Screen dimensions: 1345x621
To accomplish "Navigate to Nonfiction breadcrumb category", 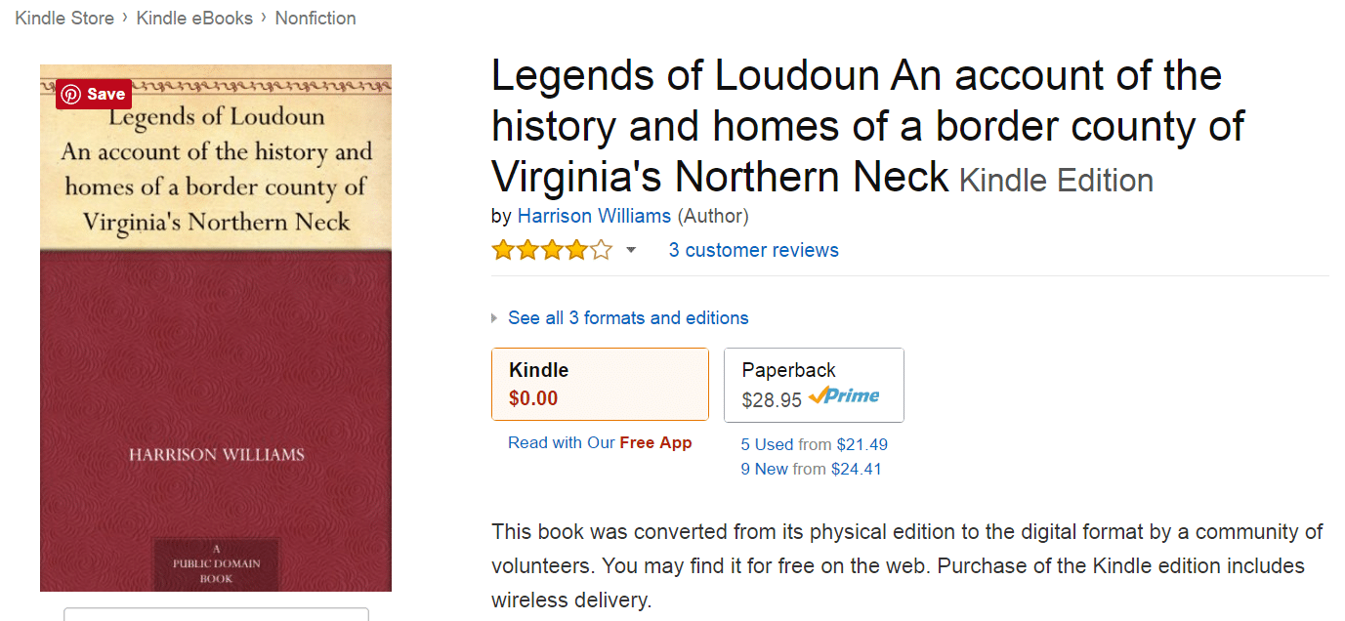I will 315,18.
